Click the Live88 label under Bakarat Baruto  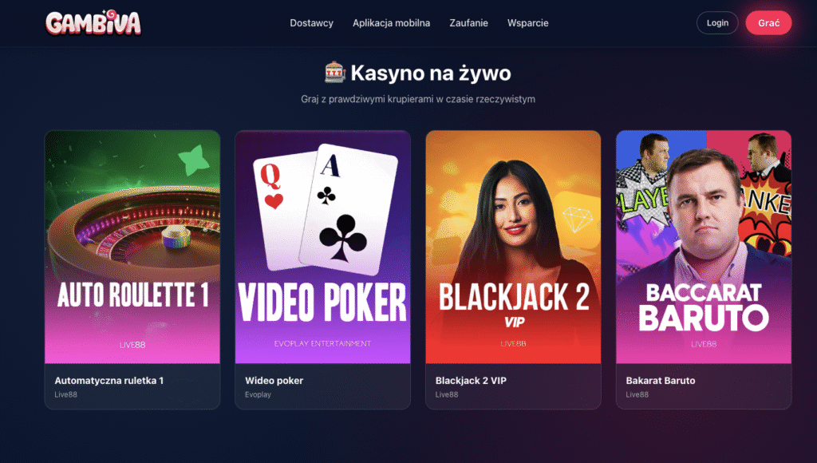click(x=637, y=394)
